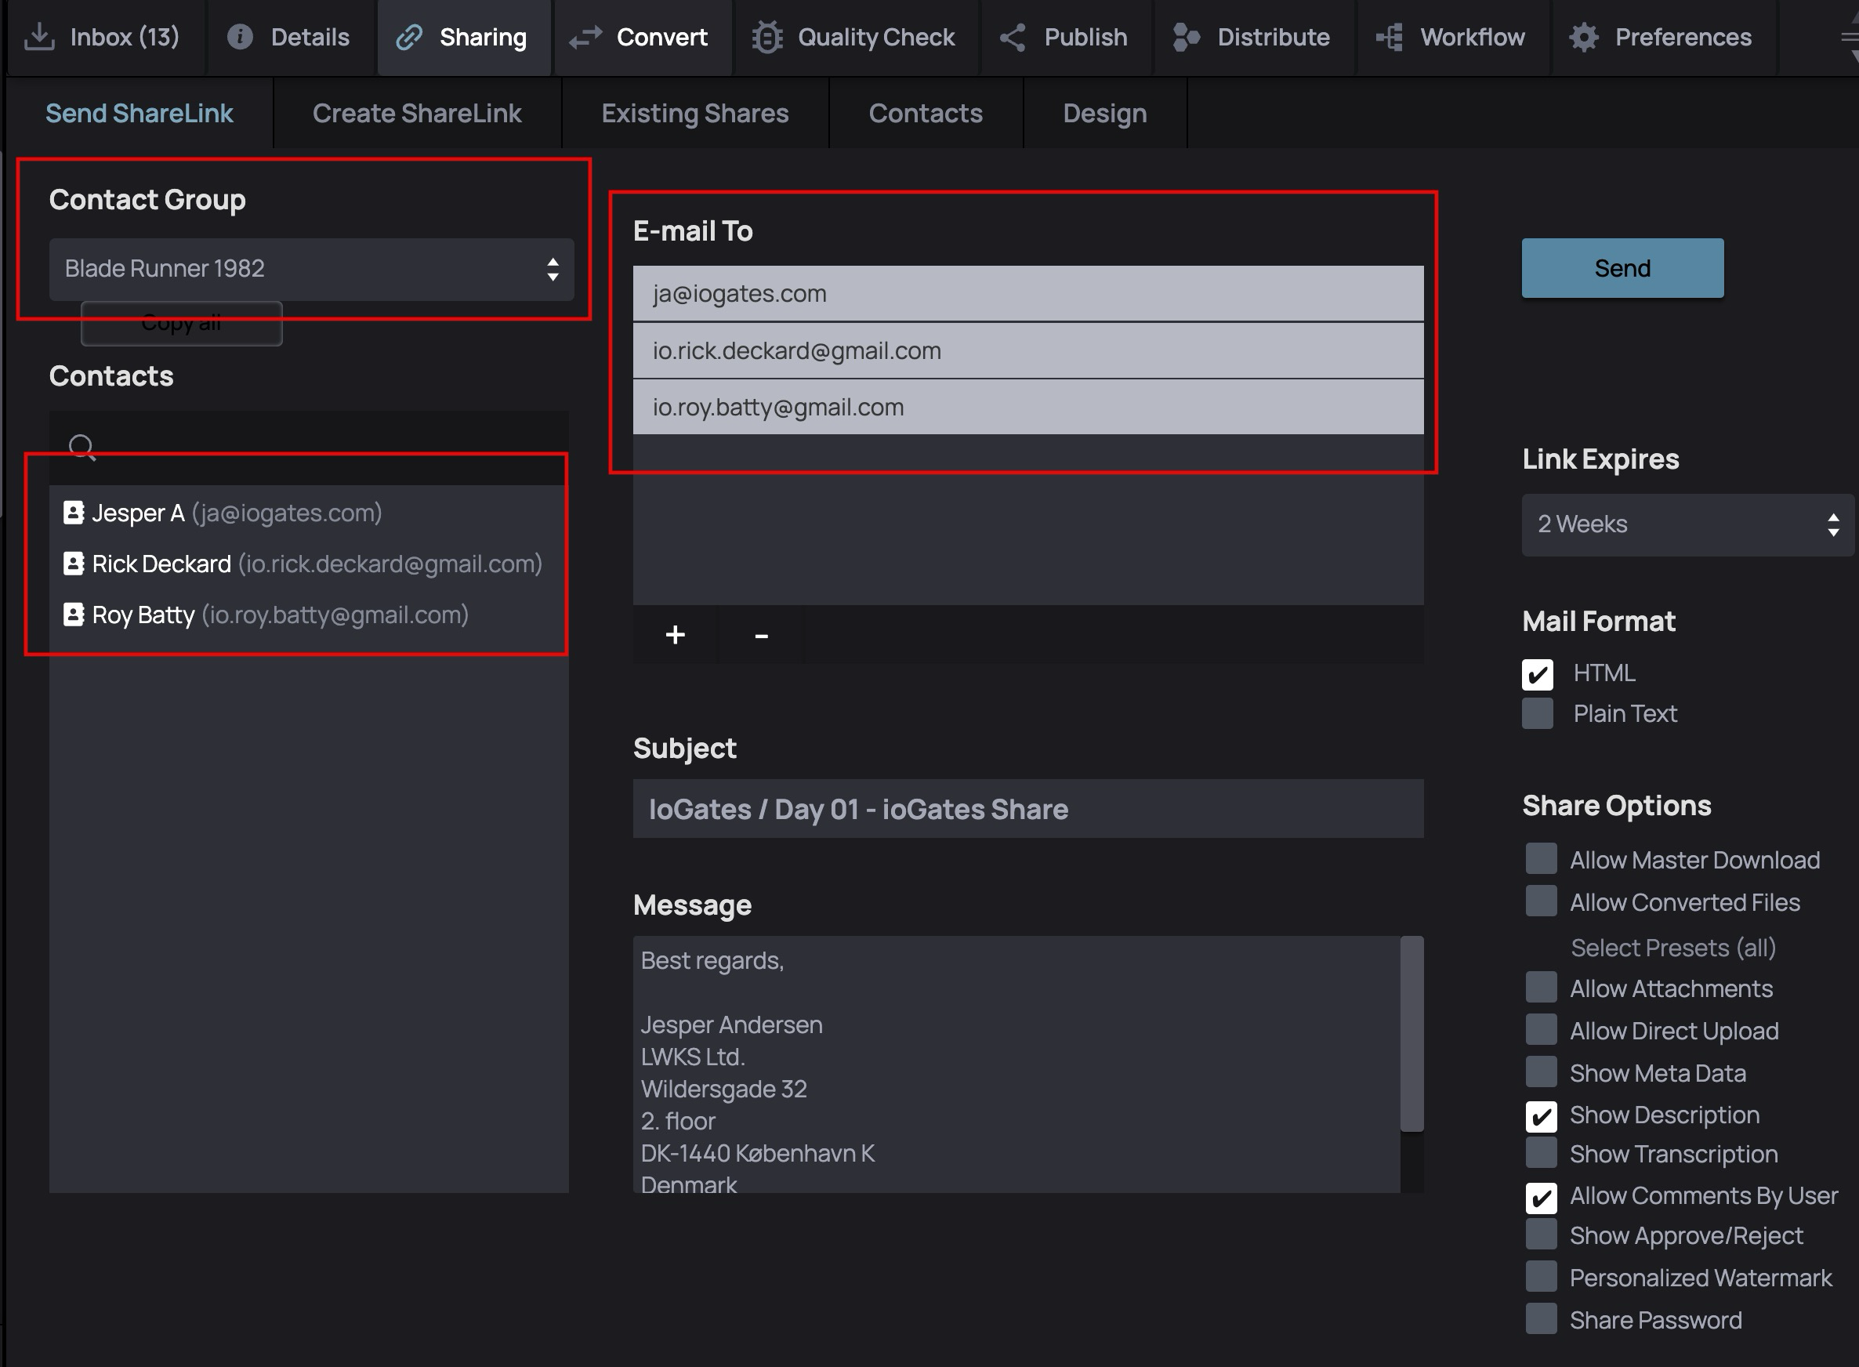Image resolution: width=1859 pixels, height=1367 pixels.
Task: Click the Quality Check bug icon
Action: [767, 38]
